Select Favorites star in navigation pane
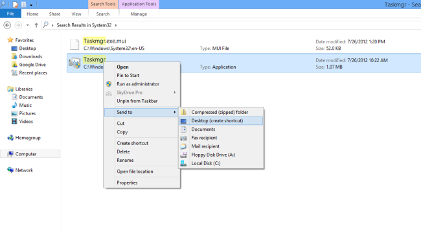 10,40
